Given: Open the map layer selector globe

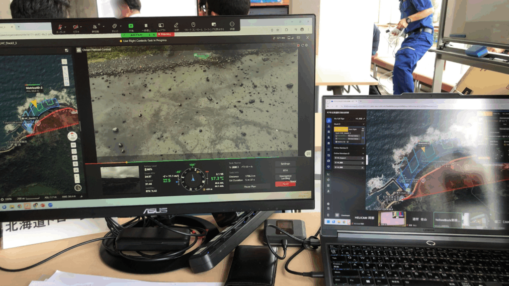Looking at the screenshot, I should pyautogui.click(x=78, y=187).
